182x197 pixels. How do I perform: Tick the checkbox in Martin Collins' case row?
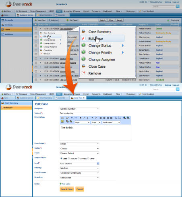pos(36,71)
